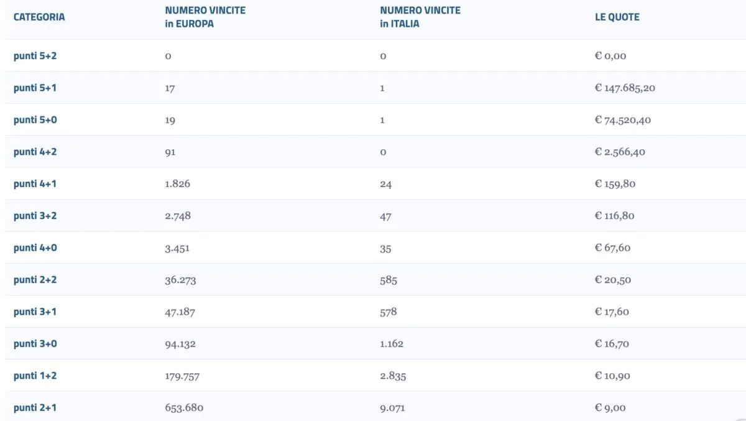Viewport: 746px width, 421px height.
Task: Click the punti 3+2 category cell
Action: coord(35,215)
